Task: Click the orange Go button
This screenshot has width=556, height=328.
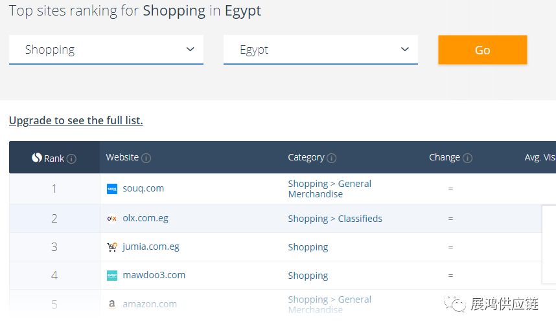Action: click(x=483, y=50)
